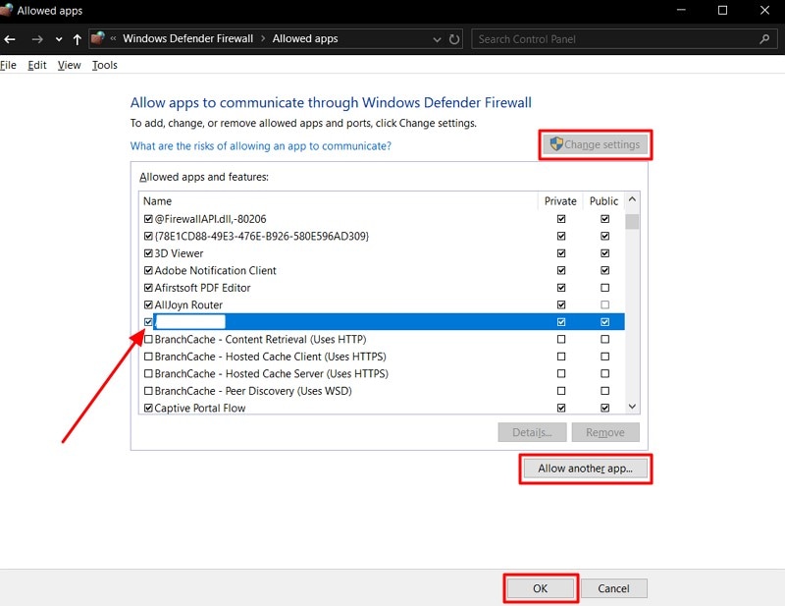This screenshot has width=785, height=606.
Task: Open risks of allowing an app link
Action: [x=261, y=146]
